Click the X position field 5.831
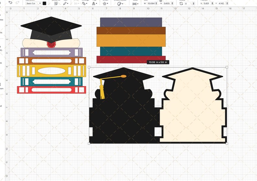This screenshot has width=257, height=181. click(207, 4)
